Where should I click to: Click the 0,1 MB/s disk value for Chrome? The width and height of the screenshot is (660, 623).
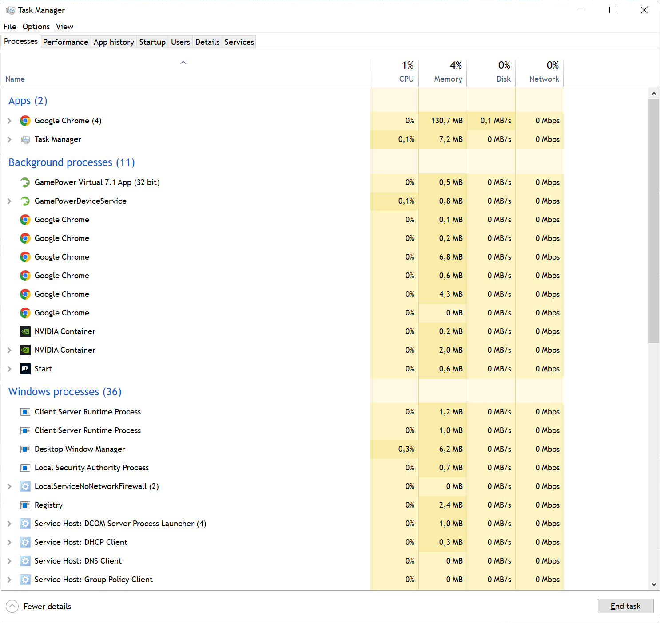click(491, 121)
